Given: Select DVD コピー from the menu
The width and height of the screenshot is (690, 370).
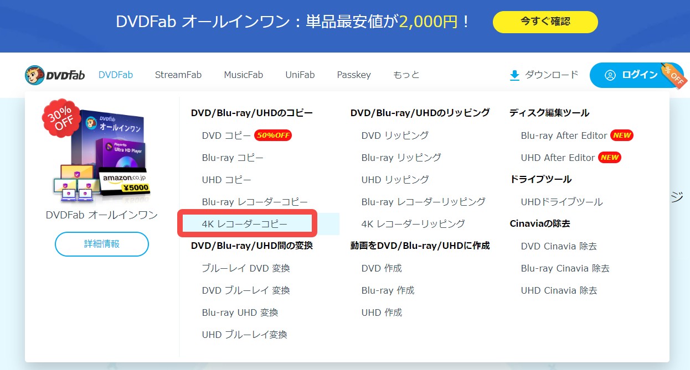Looking at the screenshot, I should tap(226, 136).
